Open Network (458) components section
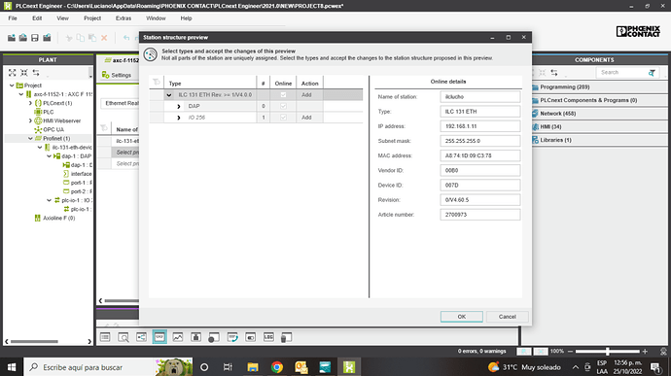This screenshot has height=376, width=671. [x=599, y=114]
